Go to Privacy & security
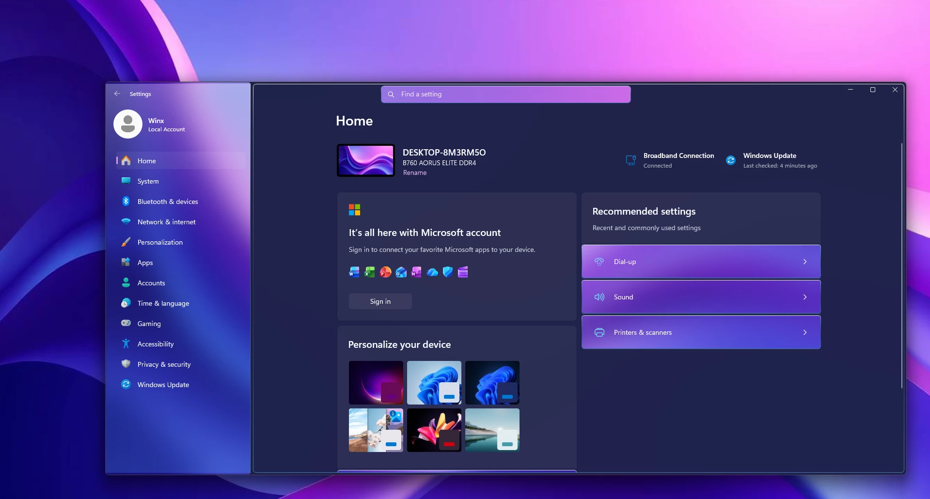 (x=180, y=364)
